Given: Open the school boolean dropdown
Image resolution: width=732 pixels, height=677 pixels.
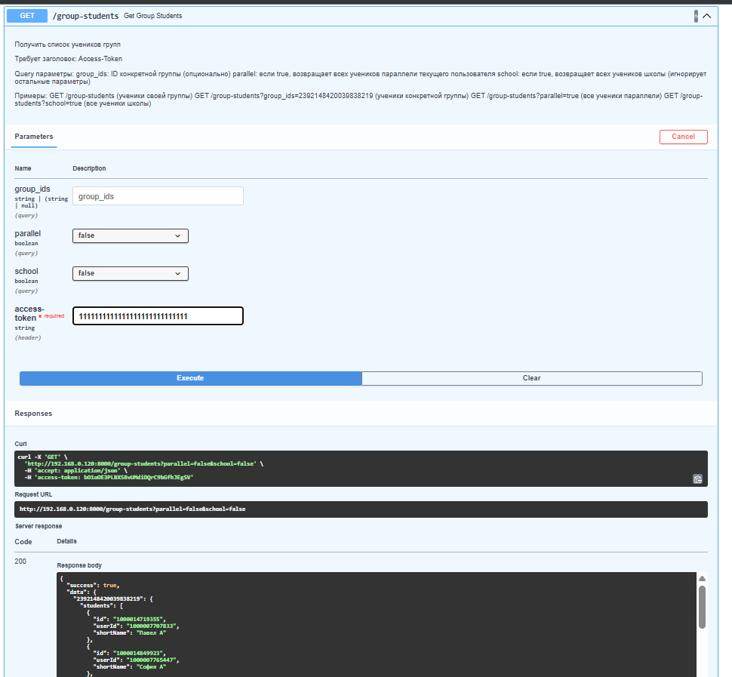Looking at the screenshot, I should [x=131, y=273].
